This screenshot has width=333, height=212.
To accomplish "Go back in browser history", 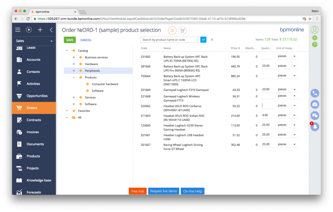I will (x=16, y=19).
